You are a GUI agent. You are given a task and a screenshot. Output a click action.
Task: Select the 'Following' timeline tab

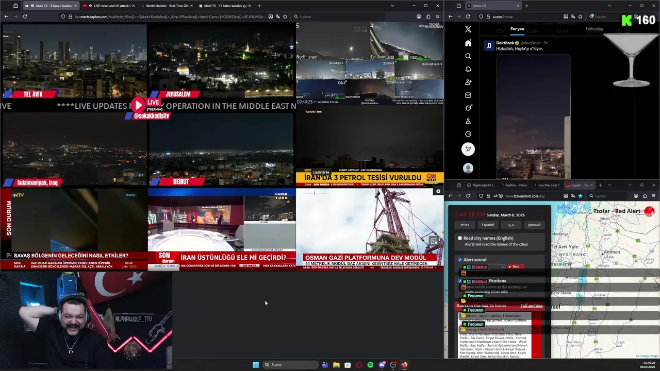594,29
